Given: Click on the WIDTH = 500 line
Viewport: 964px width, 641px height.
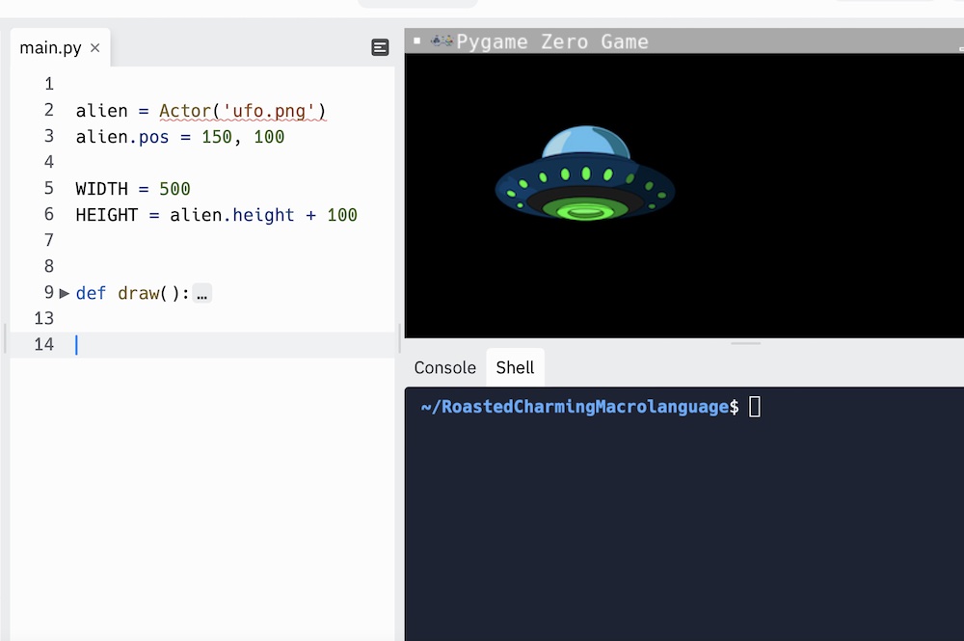Looking at the screenshot, I should (x=133, y=189).
